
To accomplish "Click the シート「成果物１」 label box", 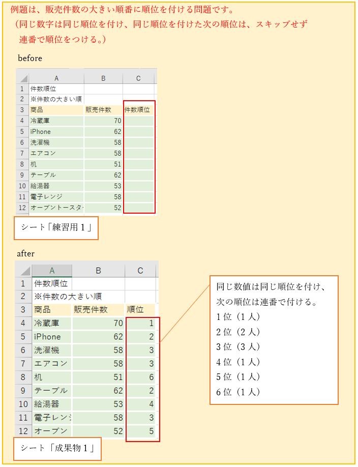I will [x=57, y=448].
